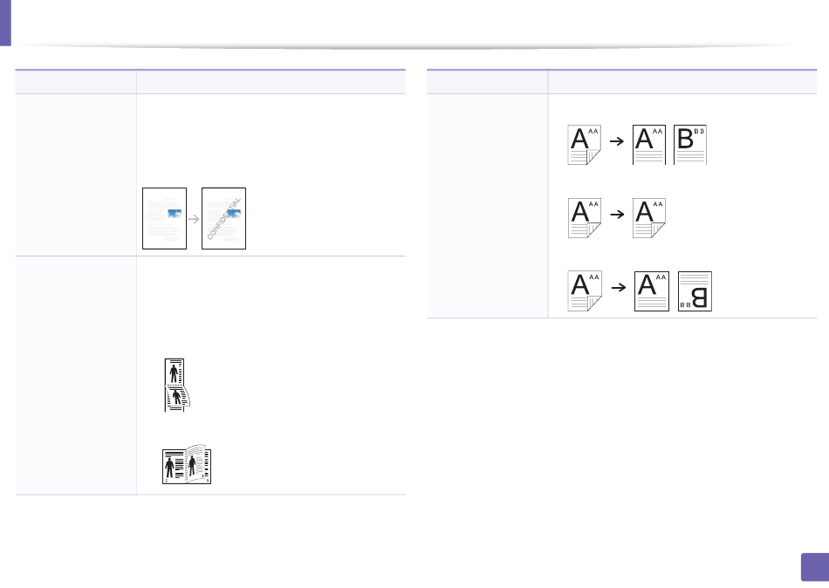The width and height of the screenshot is (829, 588).
Task: Click the arrow pointing to the A and flipped B pages
Action: click(618, 287)
